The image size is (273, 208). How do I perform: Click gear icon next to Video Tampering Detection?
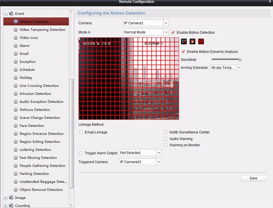coord(16,29)
